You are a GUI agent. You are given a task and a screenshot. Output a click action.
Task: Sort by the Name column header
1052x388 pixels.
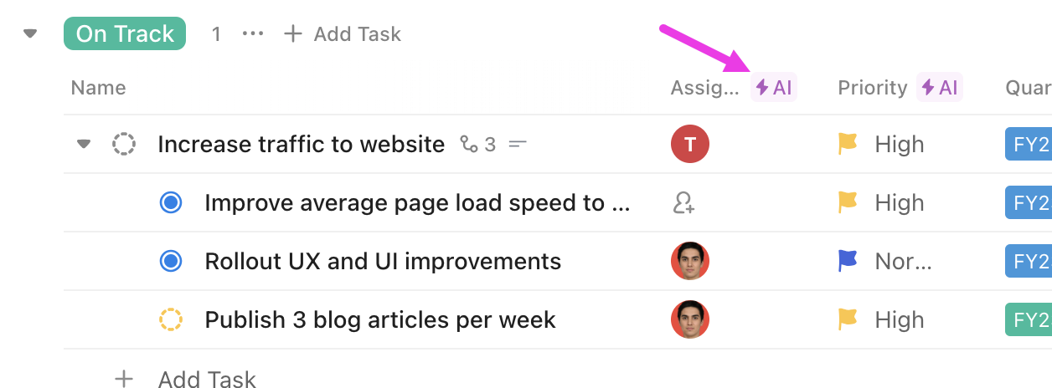tap(99, 88)
